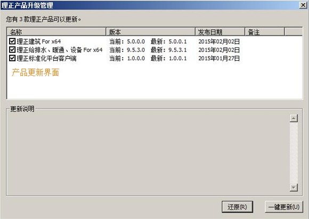Sort by the 名称 column header
This screenshot has height=219, width=309.
tap(56, 32)
